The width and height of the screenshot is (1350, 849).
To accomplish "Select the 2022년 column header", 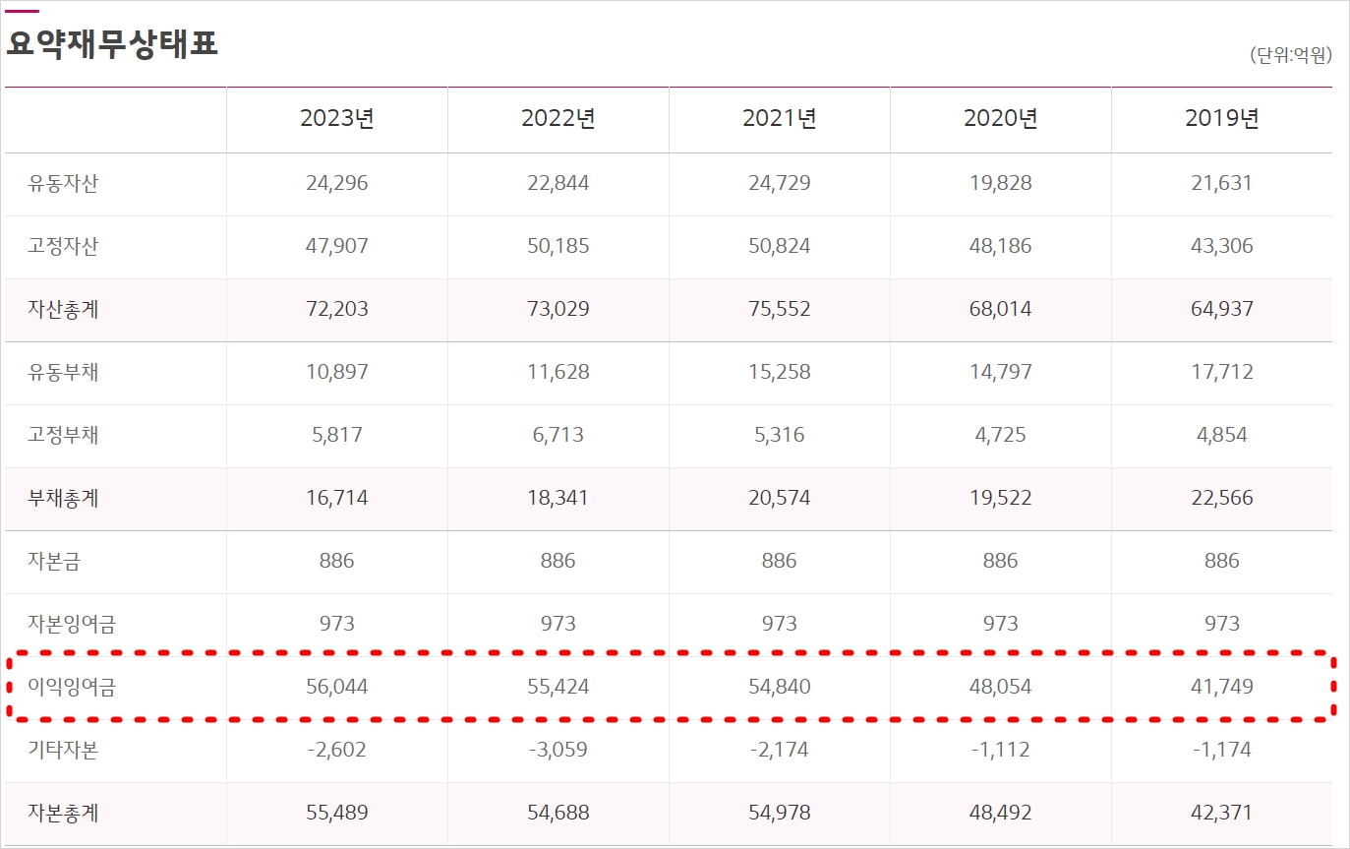I will point(558,119).
